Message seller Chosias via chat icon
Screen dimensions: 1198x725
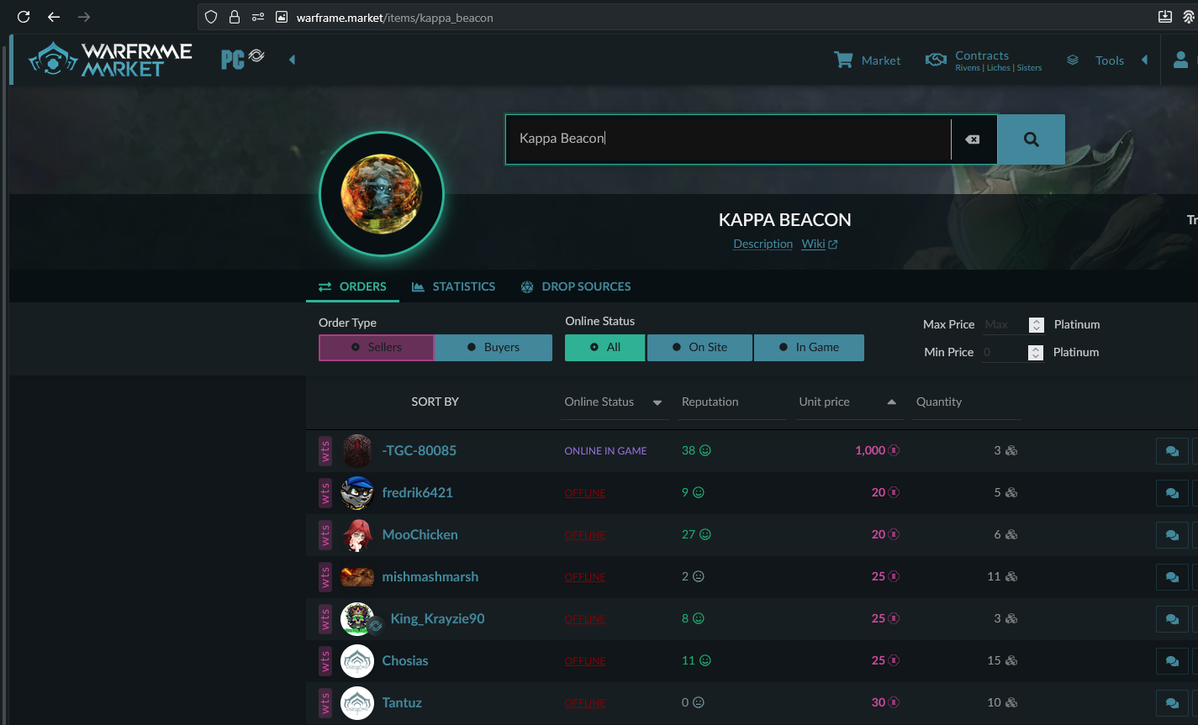[x=1172, y=661]
